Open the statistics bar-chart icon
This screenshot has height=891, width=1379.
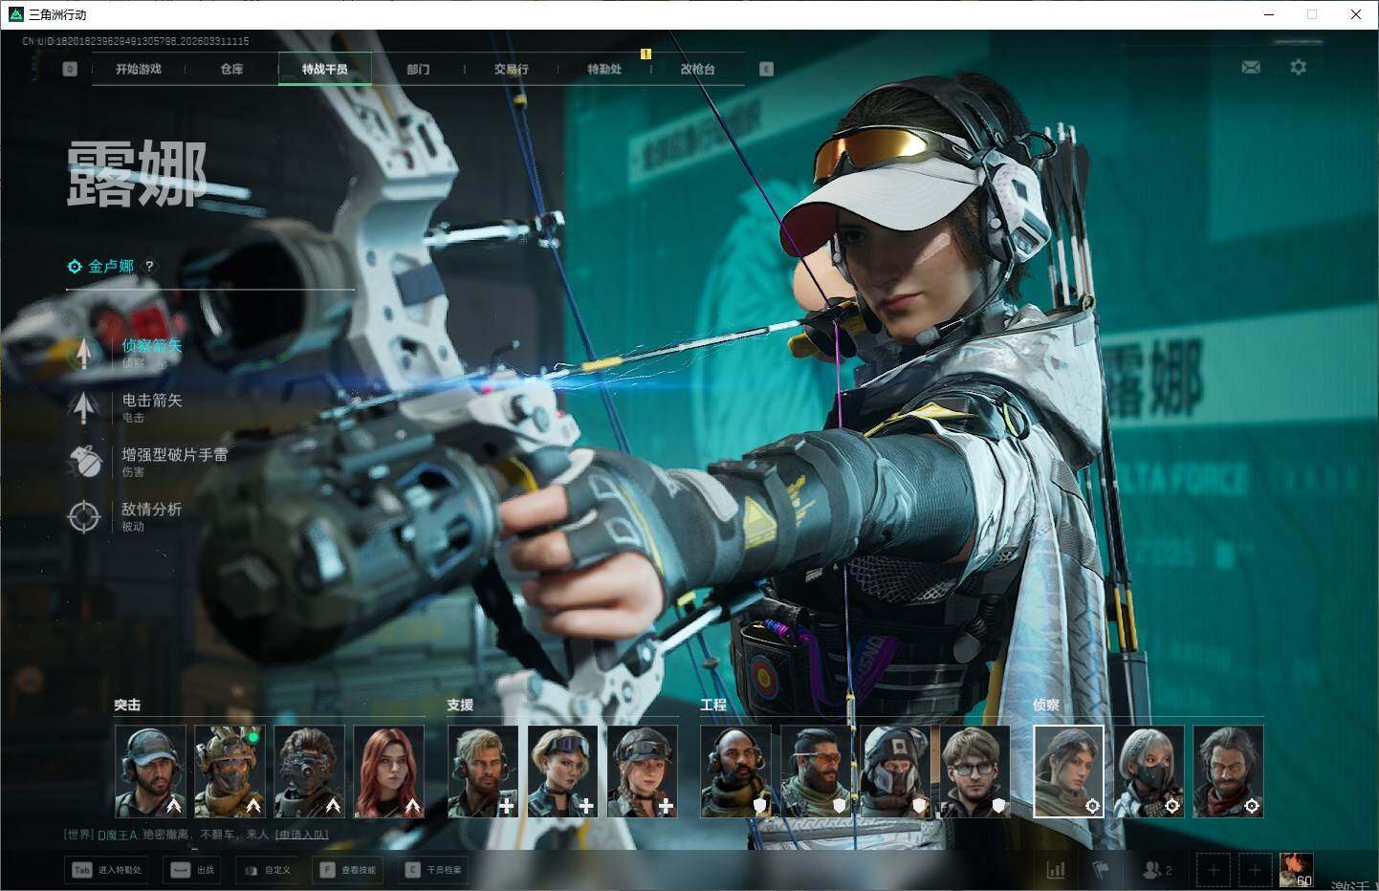point(1056,870)
